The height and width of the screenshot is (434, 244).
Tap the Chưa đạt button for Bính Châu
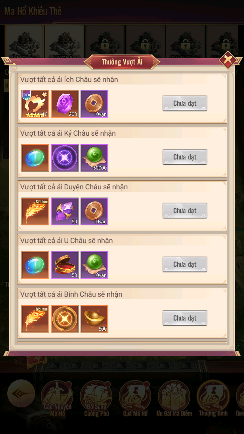point(185,318)
